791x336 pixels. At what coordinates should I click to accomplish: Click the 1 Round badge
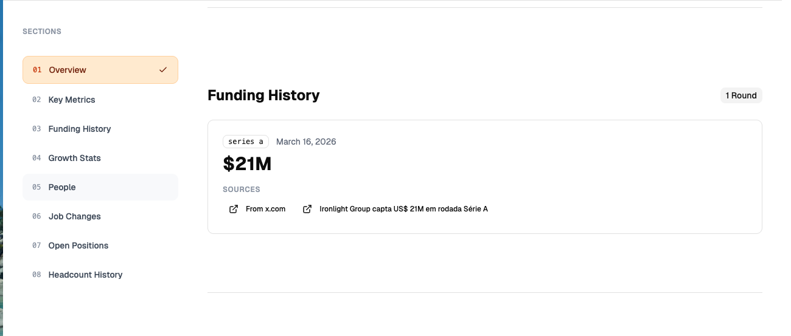pyautogui.click(x=740, y=95)
